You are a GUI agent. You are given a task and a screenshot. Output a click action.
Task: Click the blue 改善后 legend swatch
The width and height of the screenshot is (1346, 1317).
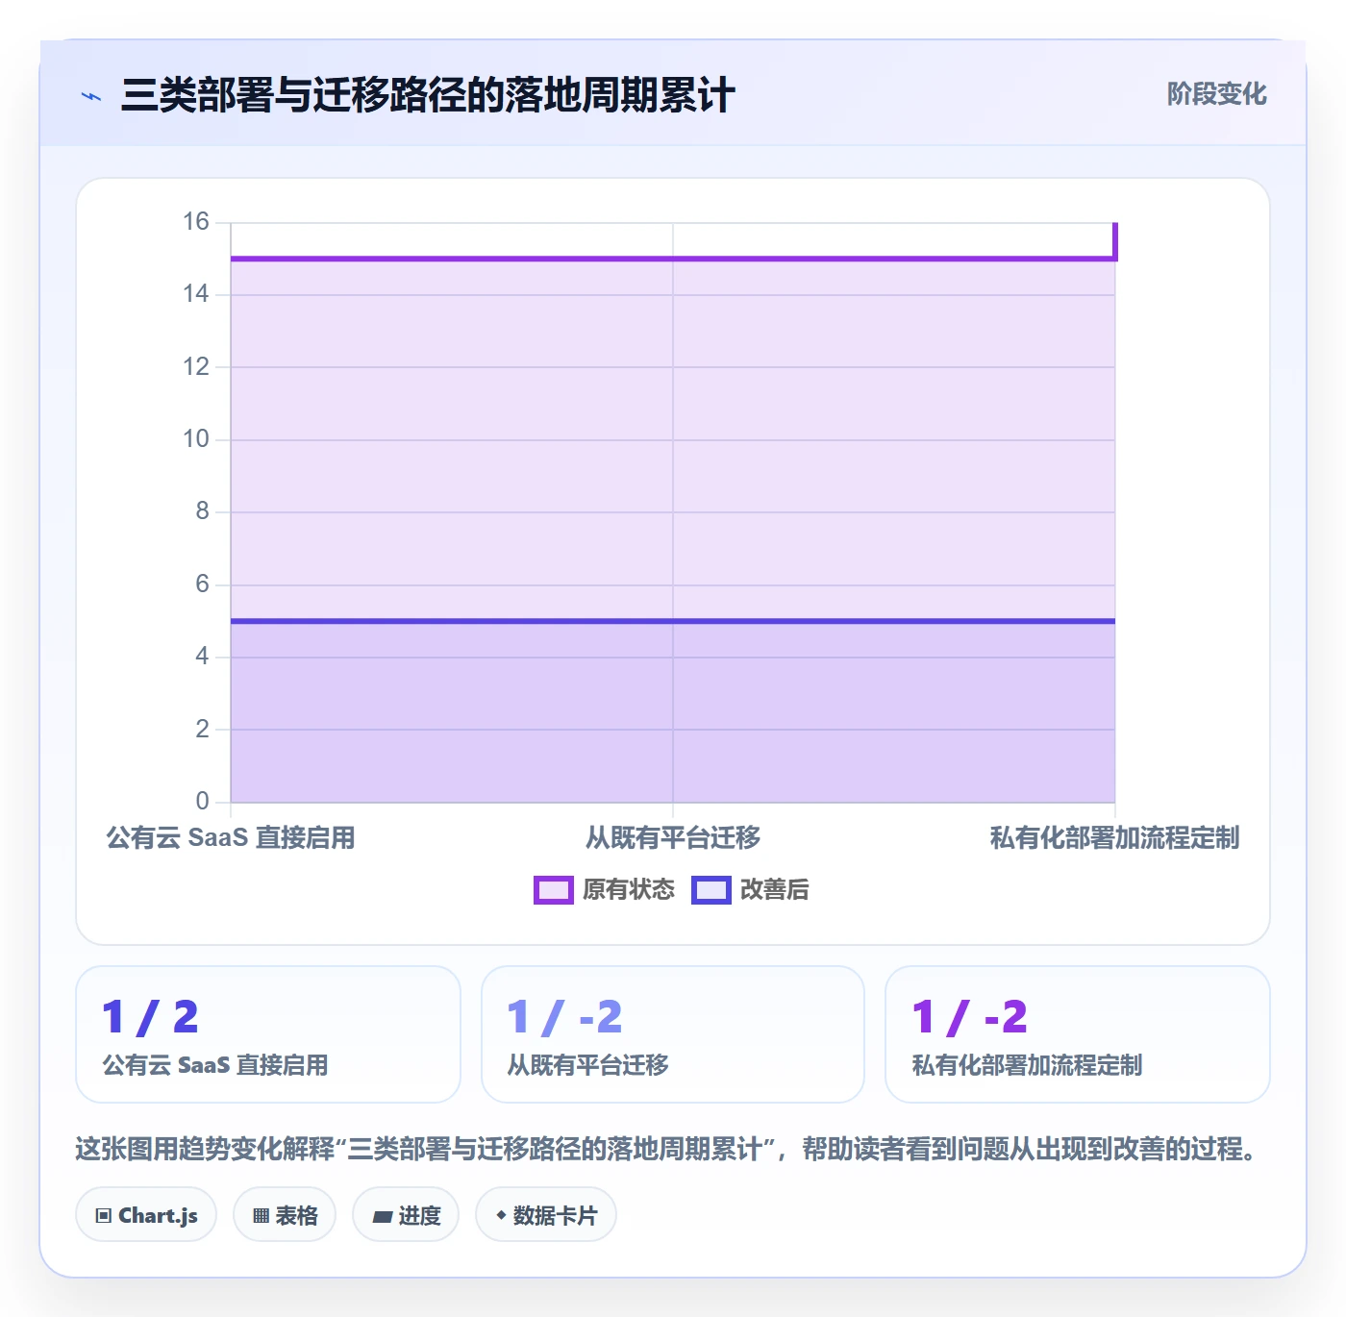click(710, 890)
